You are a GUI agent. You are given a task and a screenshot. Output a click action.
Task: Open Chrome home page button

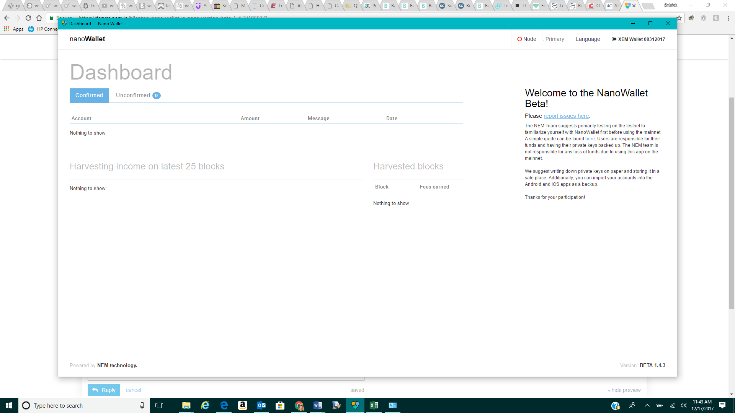tap(39, 18)
